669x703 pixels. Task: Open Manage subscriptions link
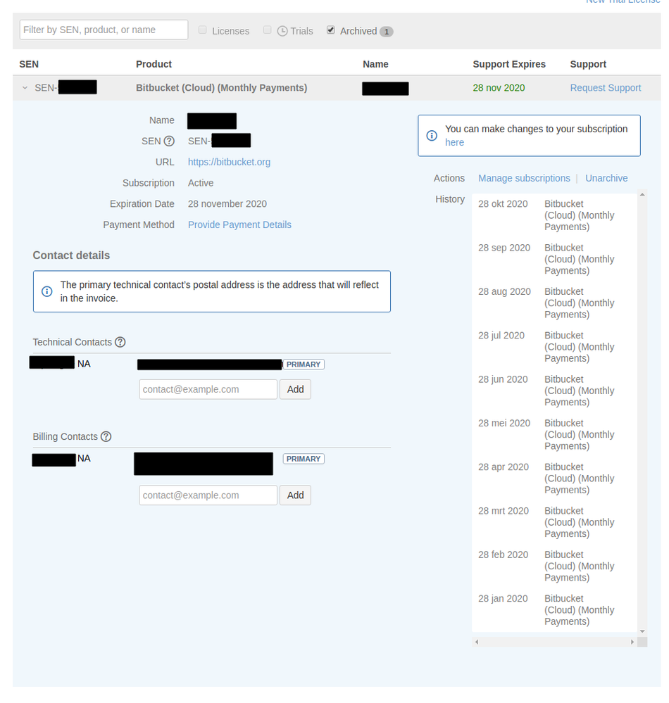[x=524, y=178]
